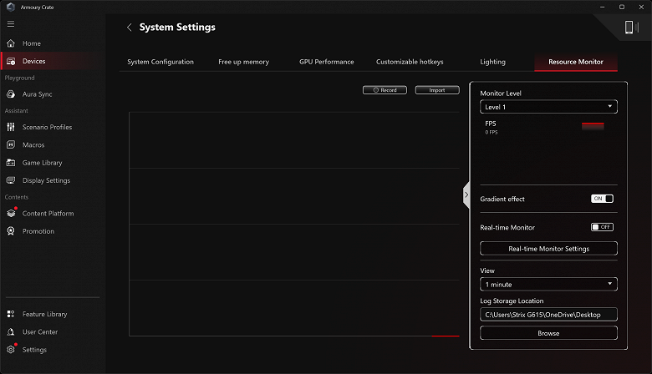Open the View duration dropdown
Image resolution: width=652 pixels, height=374 pixels.
click(548, 285)
